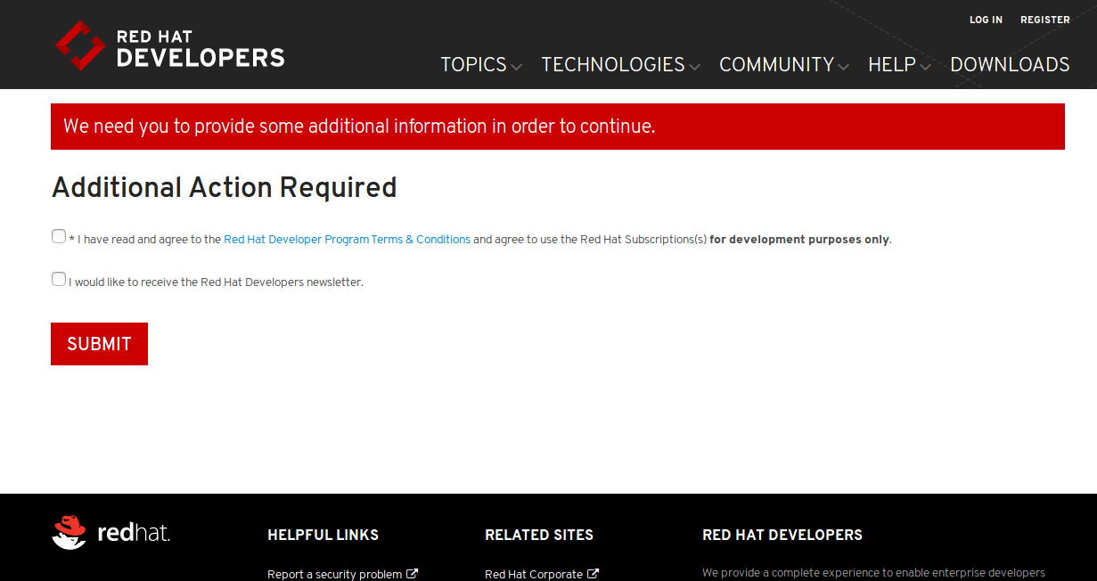Open the HELP navigation item
The image size is (1097, 581).
click(892, 64)
